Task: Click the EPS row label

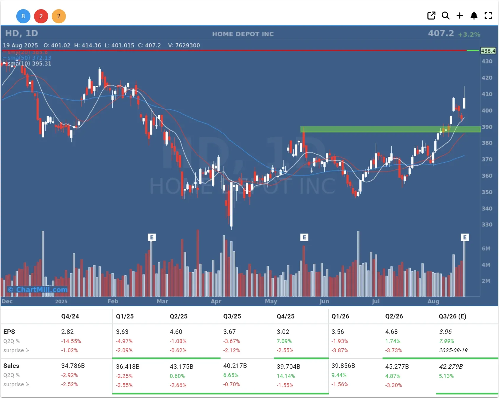Action: (9, 332)
